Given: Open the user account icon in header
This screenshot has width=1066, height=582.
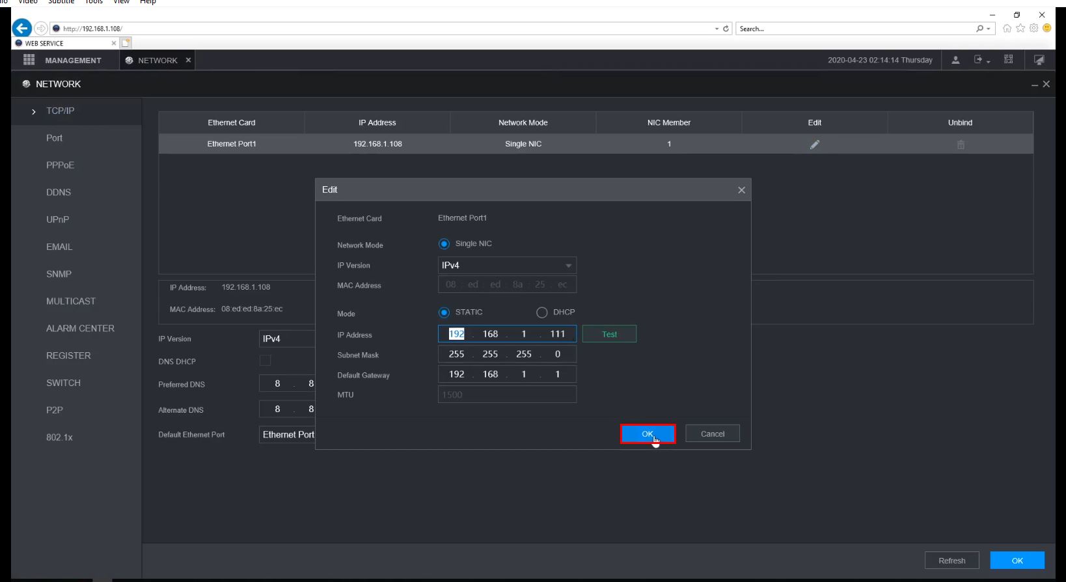Looking at the screenshot, I should tap(955, 60).
